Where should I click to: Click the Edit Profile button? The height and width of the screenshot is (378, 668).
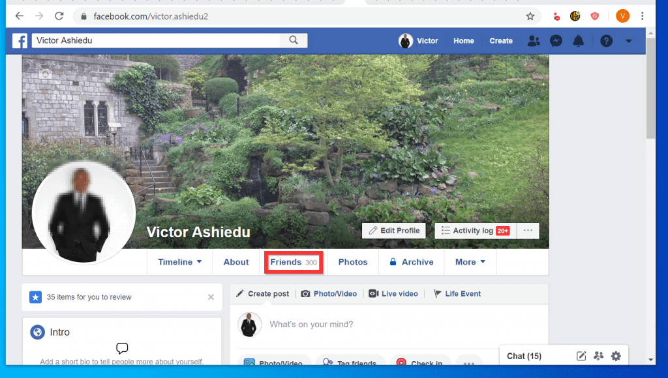pos(394,231)
